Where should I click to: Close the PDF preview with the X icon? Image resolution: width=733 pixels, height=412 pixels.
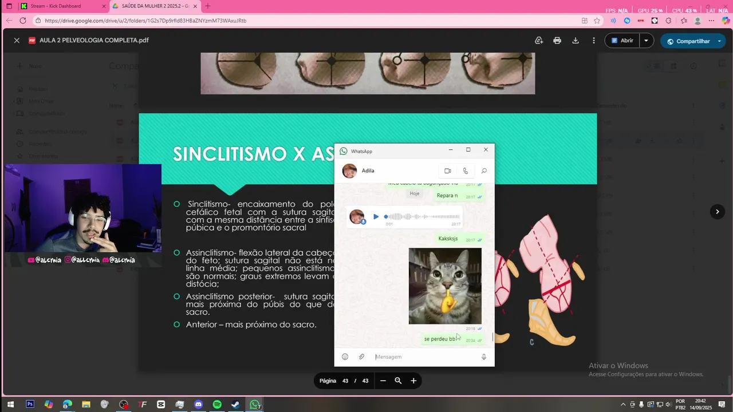17,41
